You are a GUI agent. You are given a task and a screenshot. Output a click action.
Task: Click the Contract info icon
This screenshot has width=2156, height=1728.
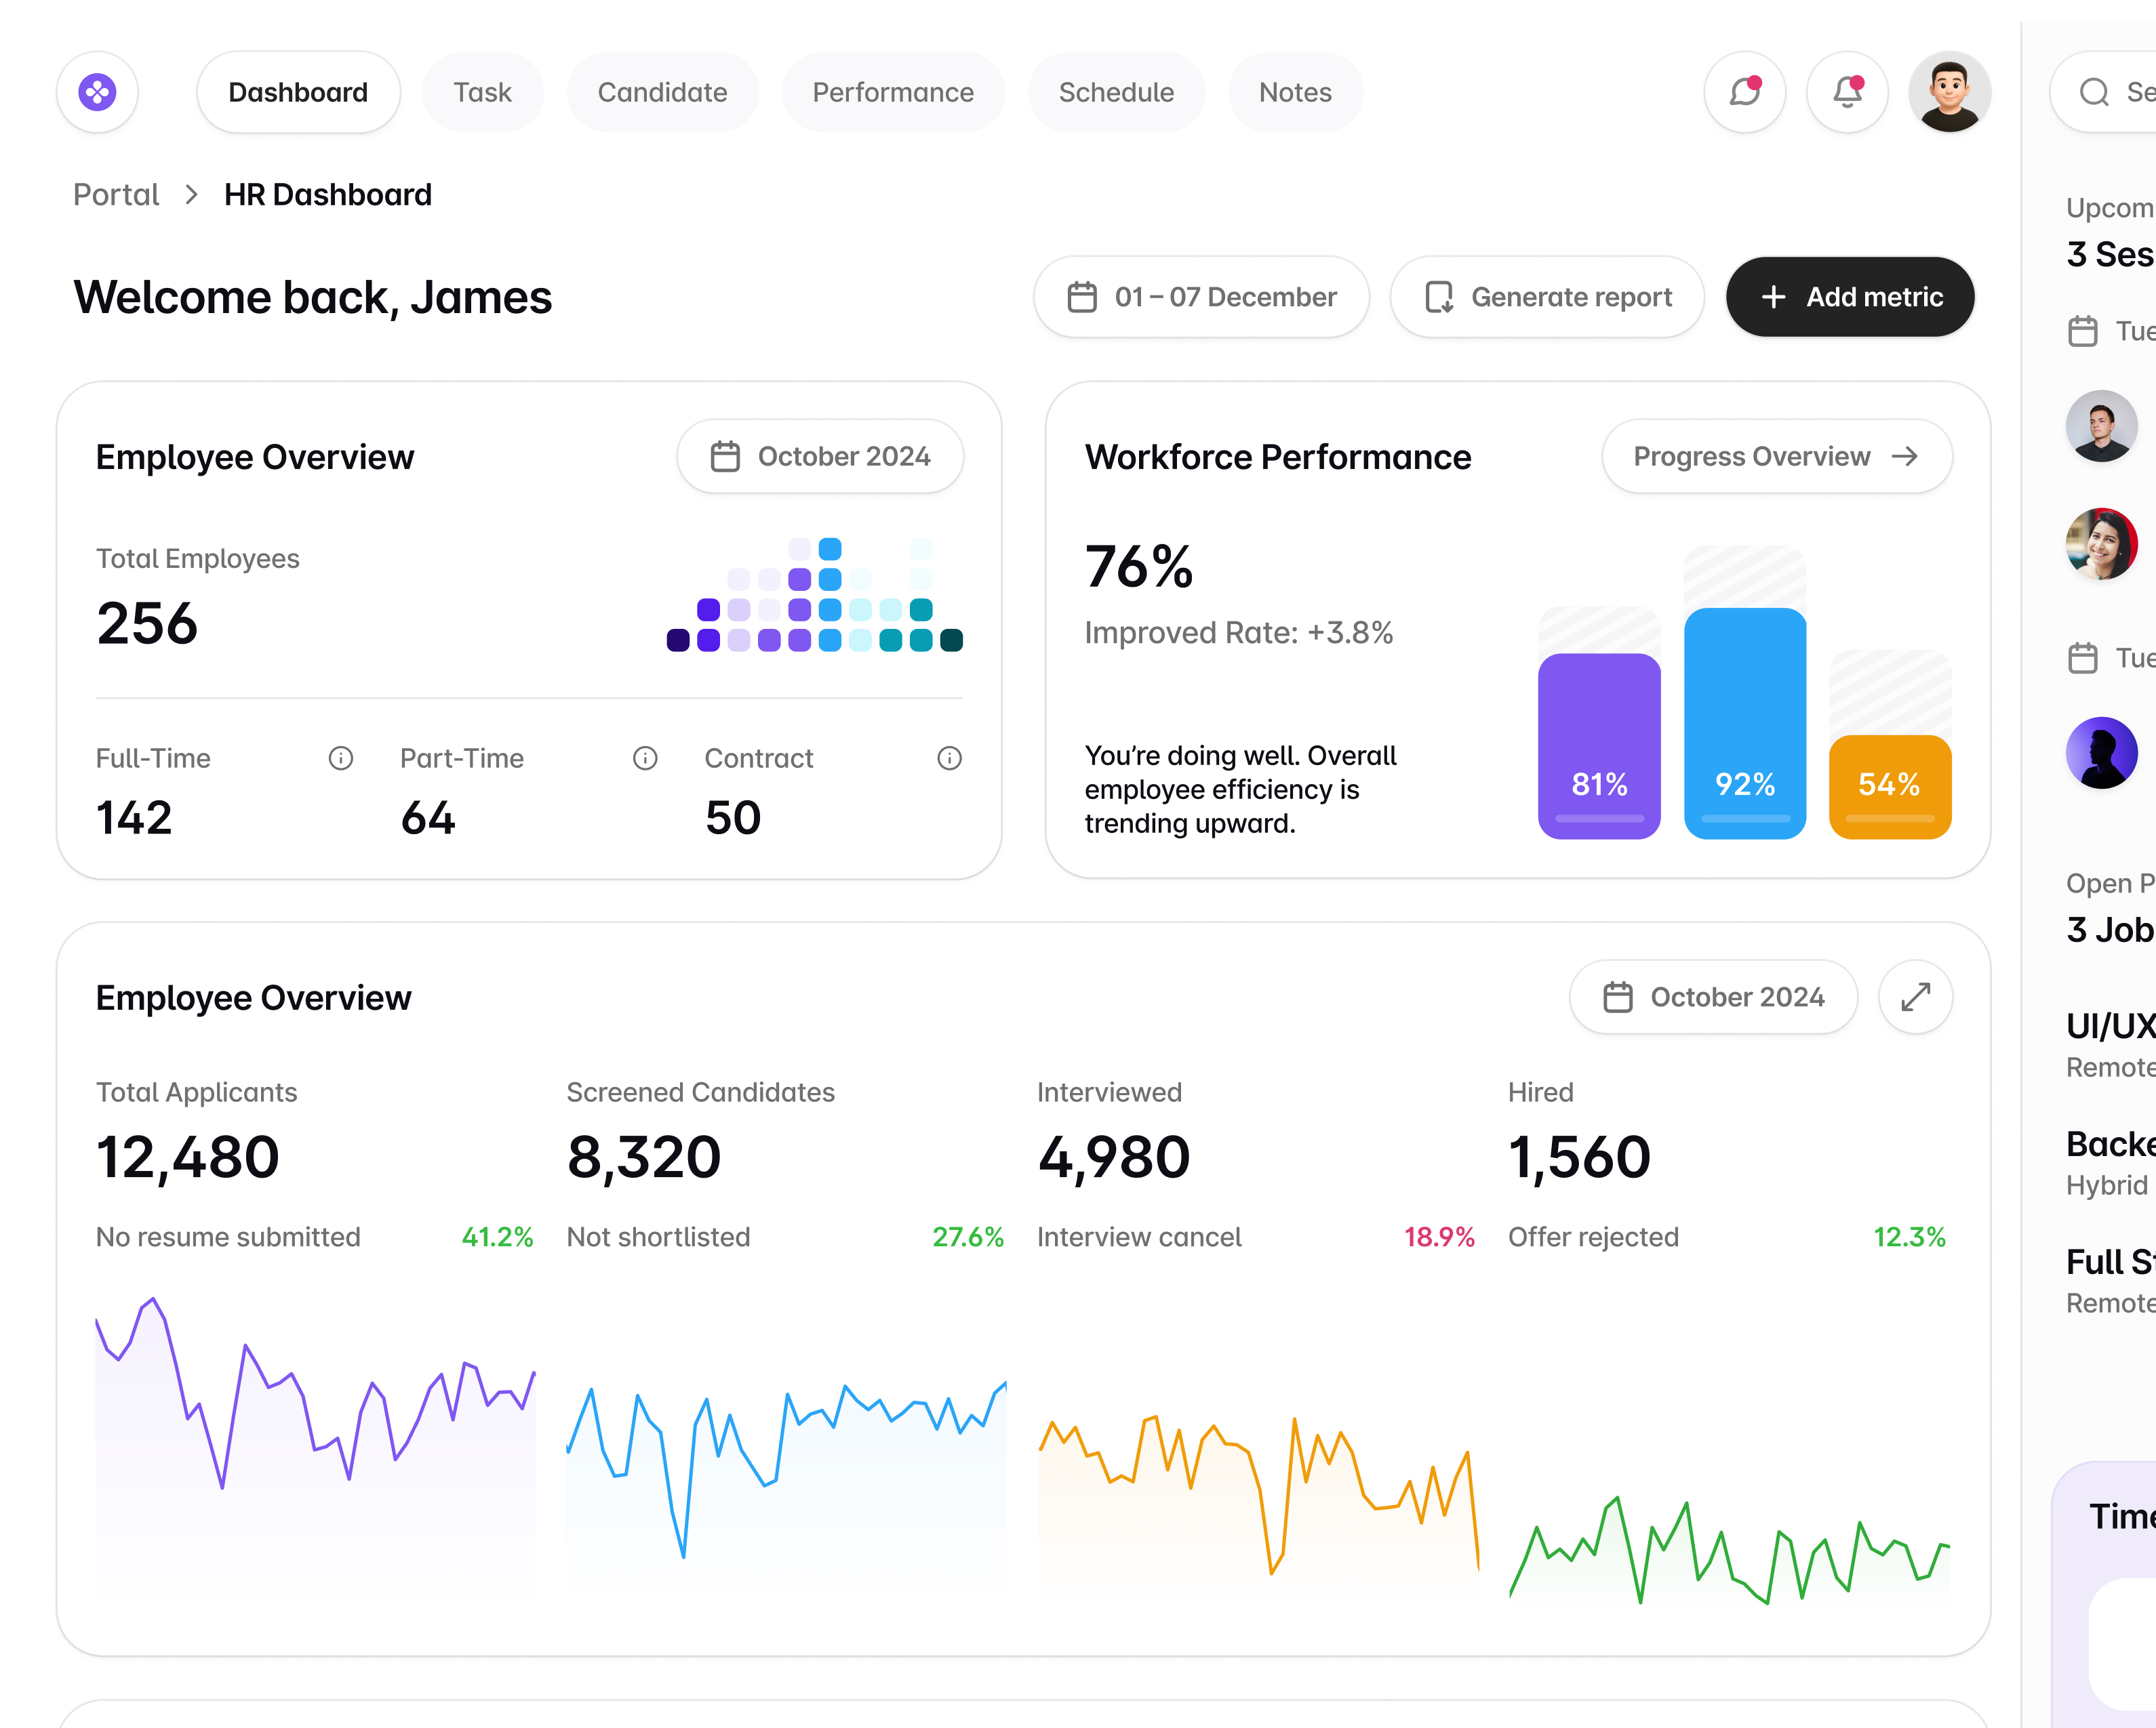coord(949,758)
